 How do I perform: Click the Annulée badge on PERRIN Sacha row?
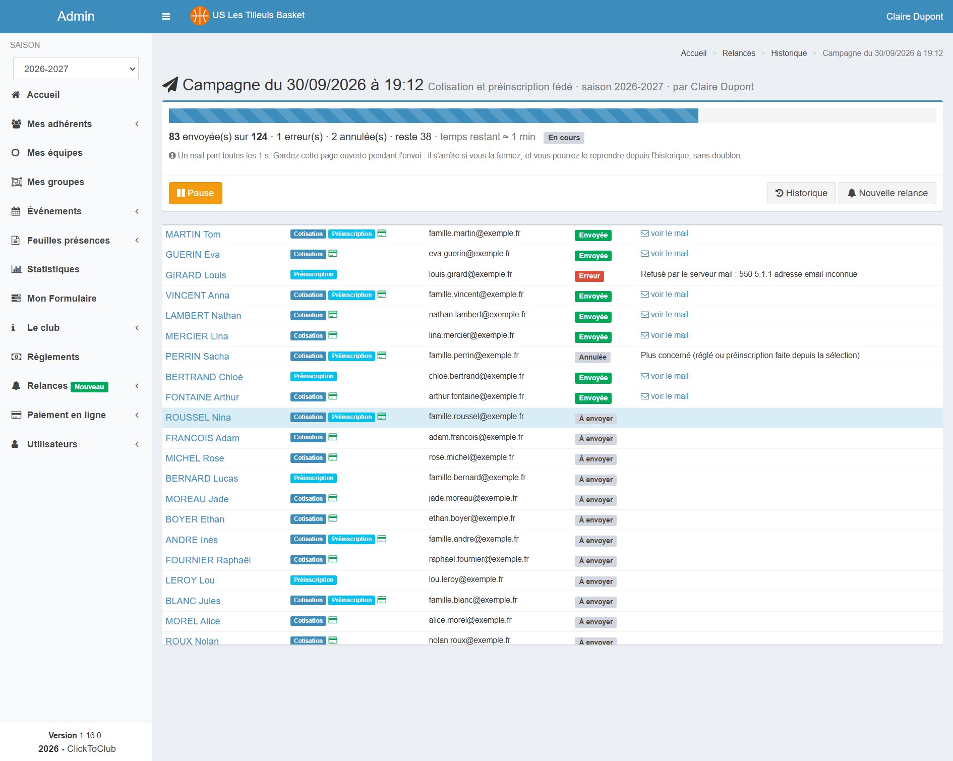coord(592,357)
